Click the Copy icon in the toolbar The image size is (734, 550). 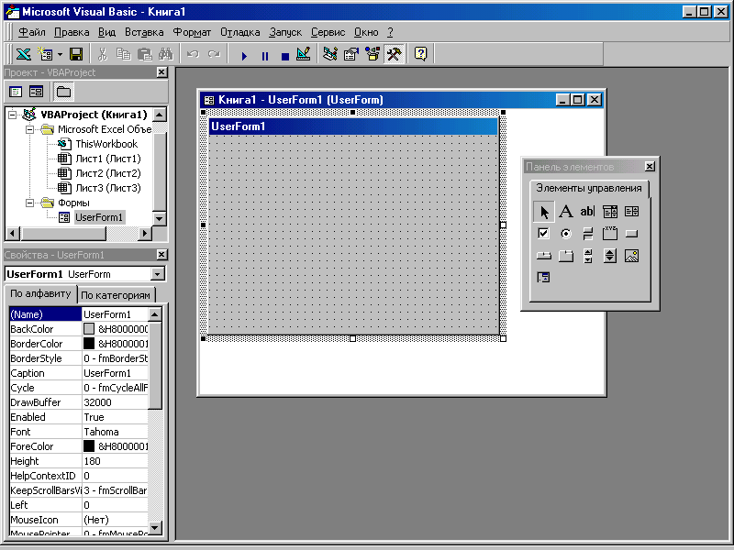tap(124, 54)
